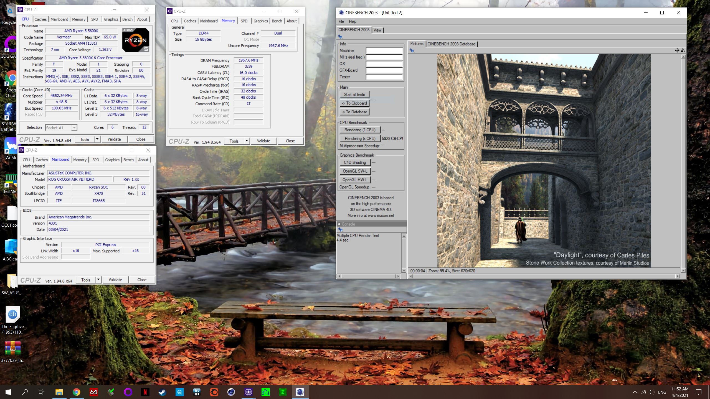
Task: Open CINEBENCH 2003 Database tab
Action: [x=451, y=44]
